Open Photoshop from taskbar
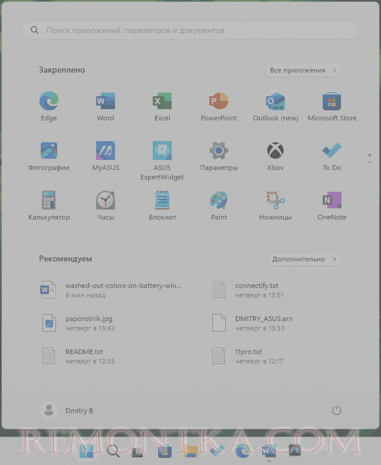The height and width of the screenshot is (465, 381). pyautogui.click(x=295, y=450)
